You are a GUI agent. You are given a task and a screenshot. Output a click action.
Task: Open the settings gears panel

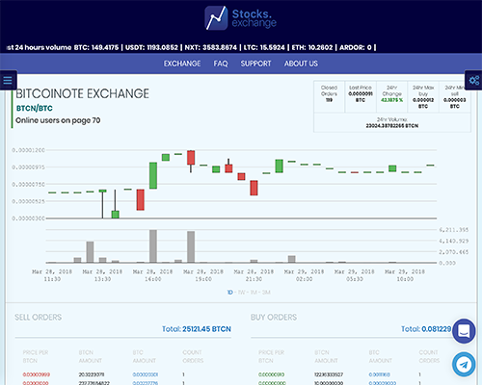[x=473, y=80]
